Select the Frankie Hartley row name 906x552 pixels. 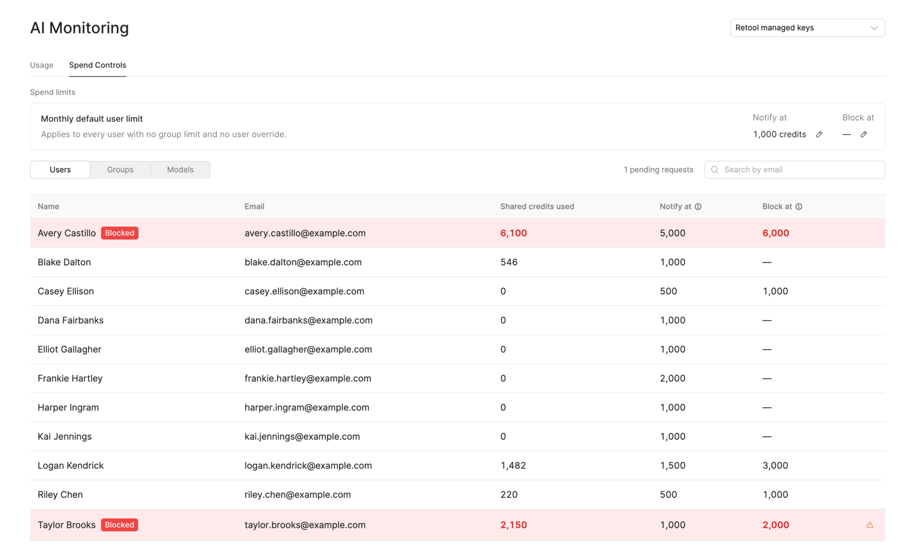(70, 378)
